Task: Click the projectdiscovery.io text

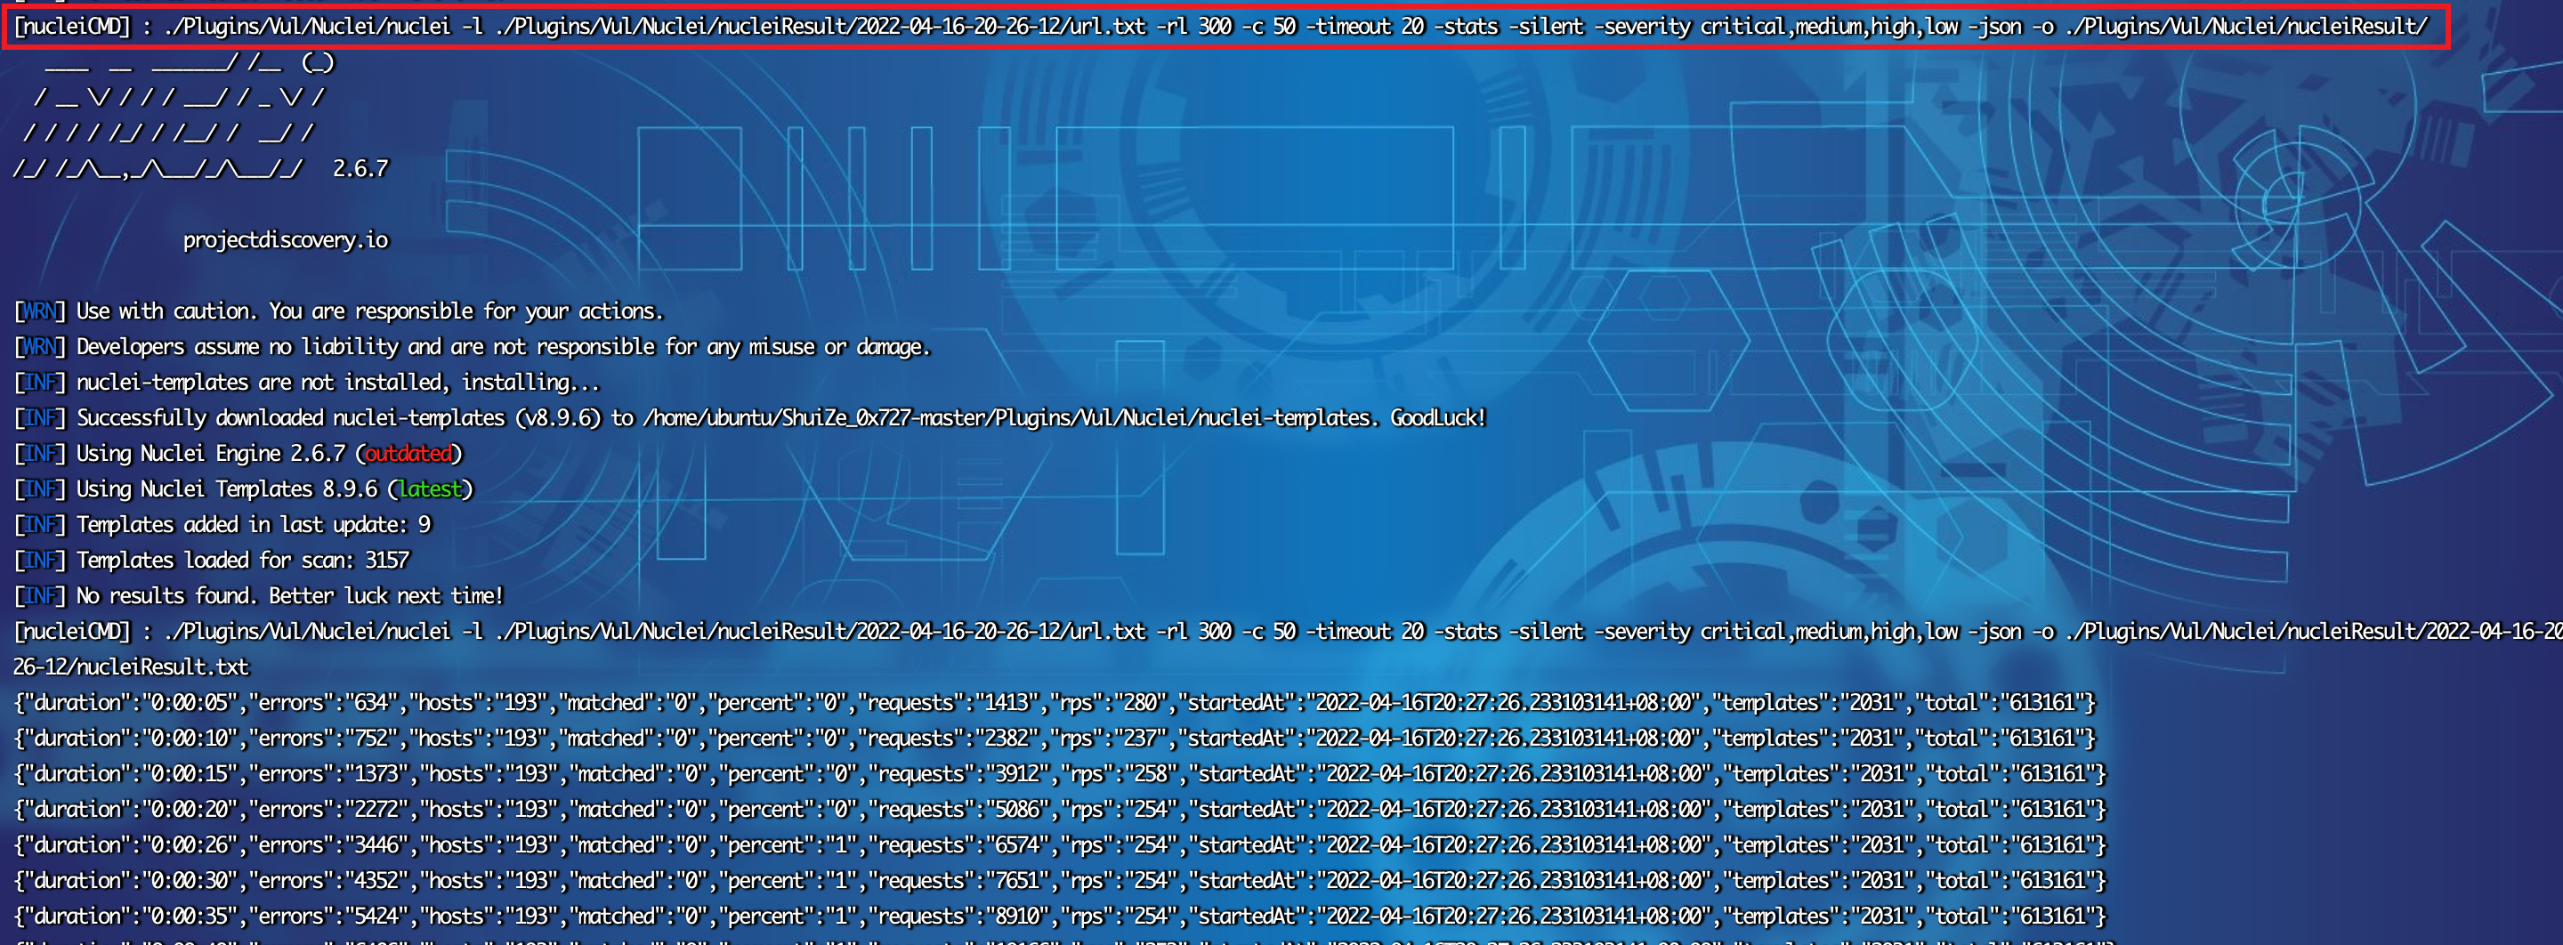Action: pyautogui.click(x=286, y=241)
